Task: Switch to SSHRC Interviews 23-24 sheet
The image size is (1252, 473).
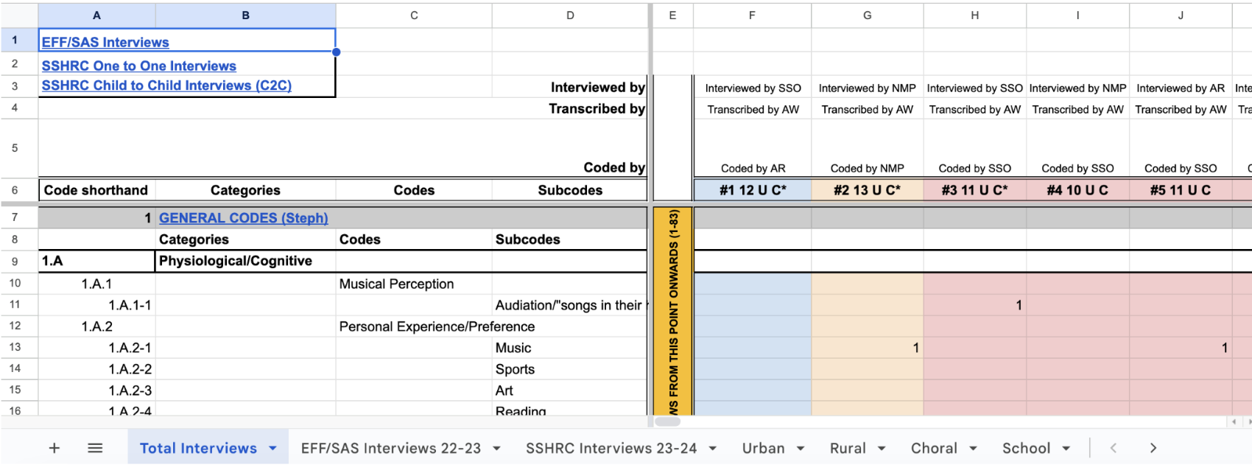Action: click(x=611, y=448)
